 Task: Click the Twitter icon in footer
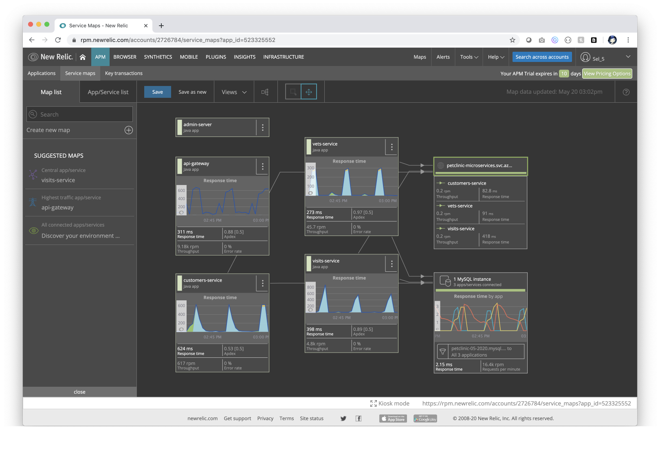[343, 419]
